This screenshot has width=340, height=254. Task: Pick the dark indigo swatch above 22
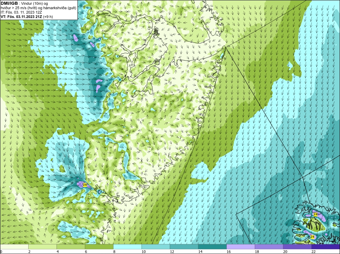(x=326, y=247)
